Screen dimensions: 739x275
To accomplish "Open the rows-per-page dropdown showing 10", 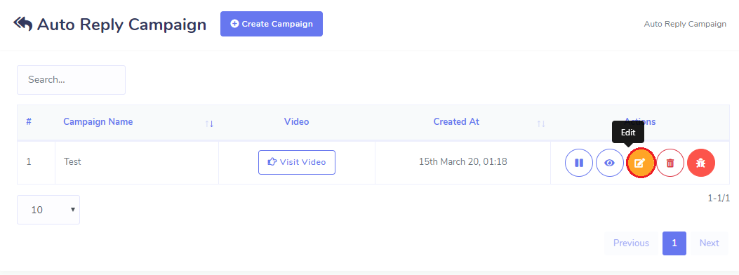I will click(x=48, y=210).
